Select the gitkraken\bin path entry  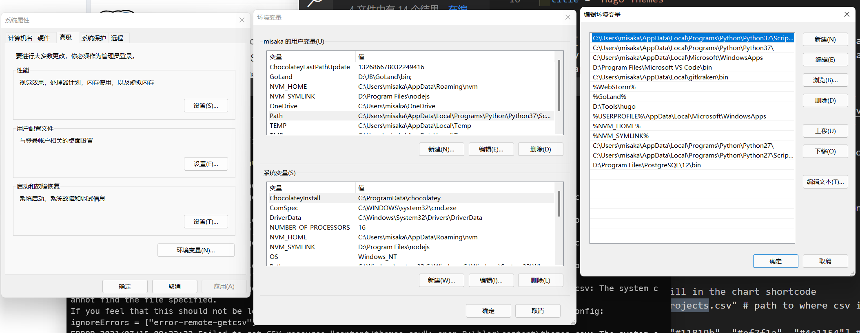tap(693, 77)
